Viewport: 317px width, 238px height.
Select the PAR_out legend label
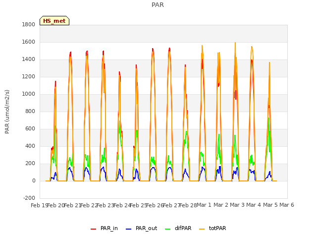[147, 228]
